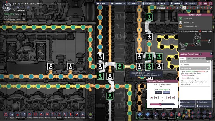Toggle the Oxygen overlay icon
This screenshot has height=121, width=215.
coord(167,8)
